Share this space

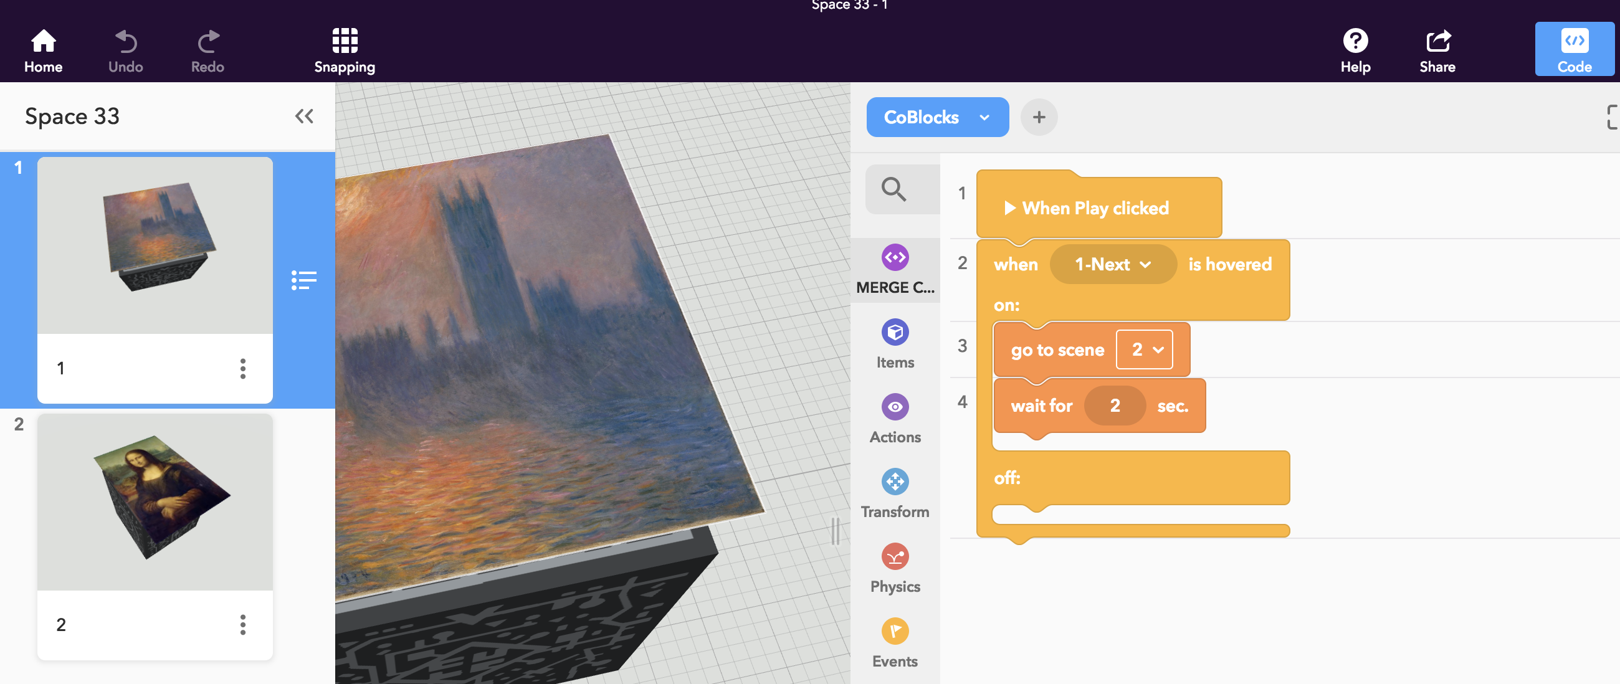tap(1437, 51)
